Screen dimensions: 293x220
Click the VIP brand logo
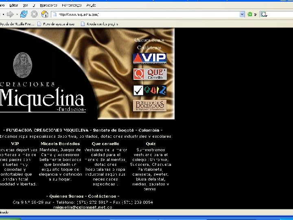150,58
